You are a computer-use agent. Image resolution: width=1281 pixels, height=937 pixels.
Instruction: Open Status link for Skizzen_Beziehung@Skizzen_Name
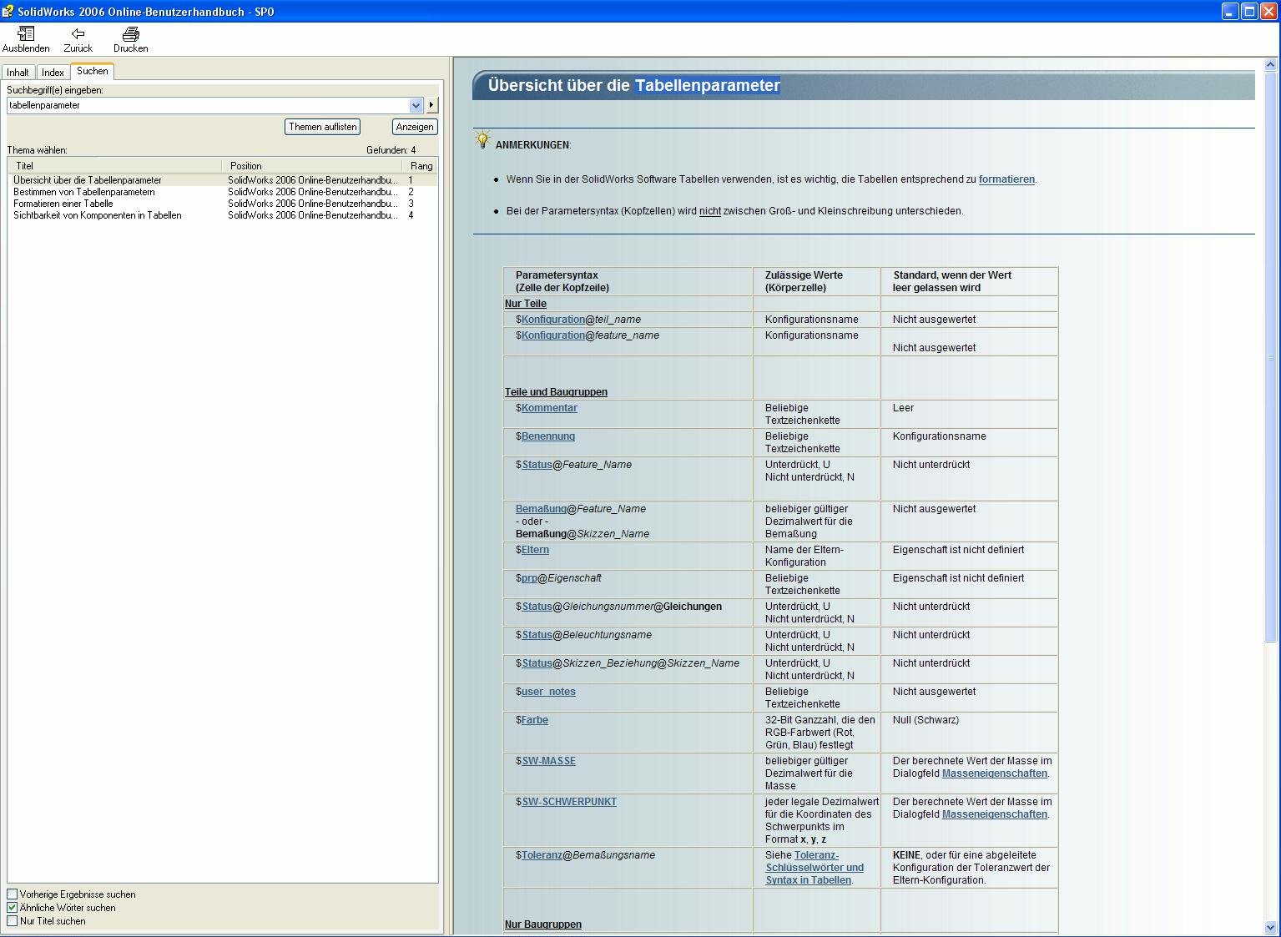(x=537, y=663)
